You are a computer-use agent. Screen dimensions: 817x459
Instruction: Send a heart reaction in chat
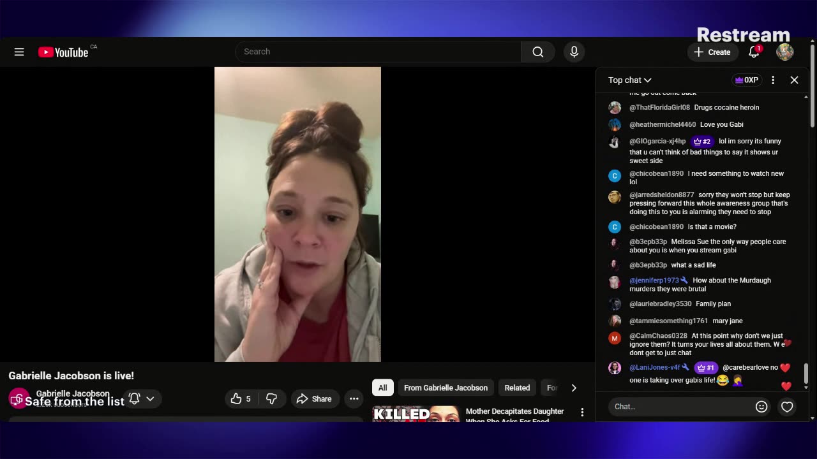pos(787,407)
